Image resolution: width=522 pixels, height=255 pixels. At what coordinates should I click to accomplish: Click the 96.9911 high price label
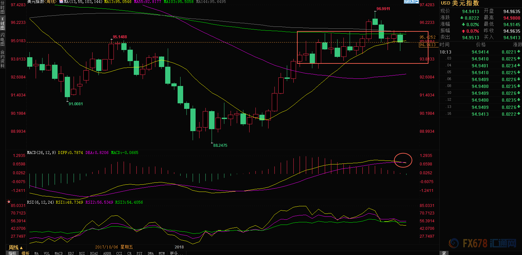[383, 9]
